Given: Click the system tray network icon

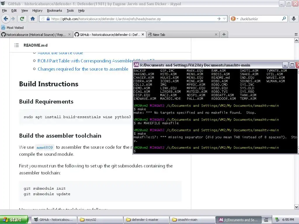Looking at the screenshot, I should pos(277,220).
